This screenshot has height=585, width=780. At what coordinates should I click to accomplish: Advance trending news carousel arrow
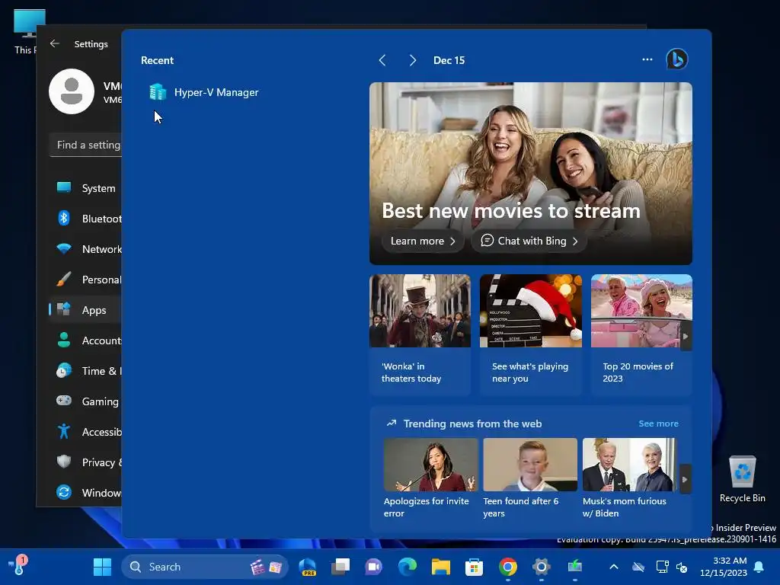pyautogui.click(x=685, y=480)
